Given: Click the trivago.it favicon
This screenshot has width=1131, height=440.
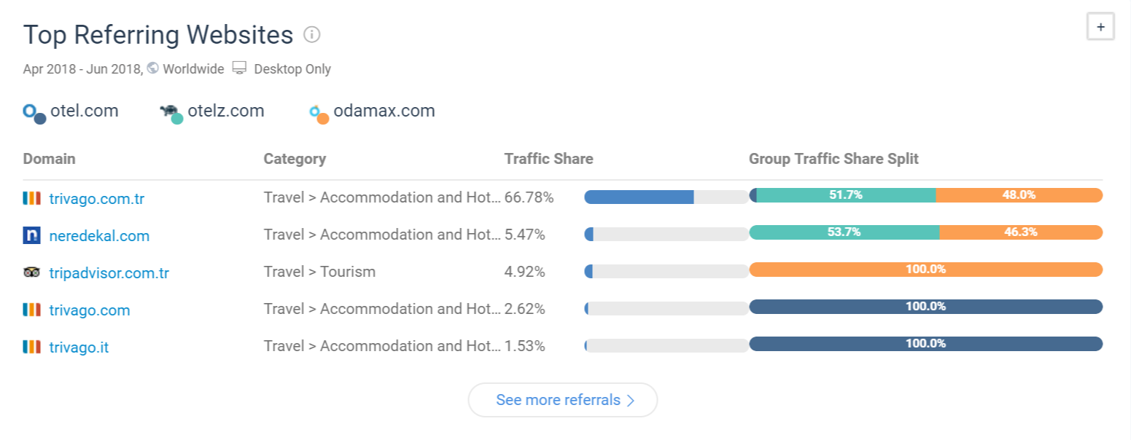Looking at the screenshot, I should 31,347.
